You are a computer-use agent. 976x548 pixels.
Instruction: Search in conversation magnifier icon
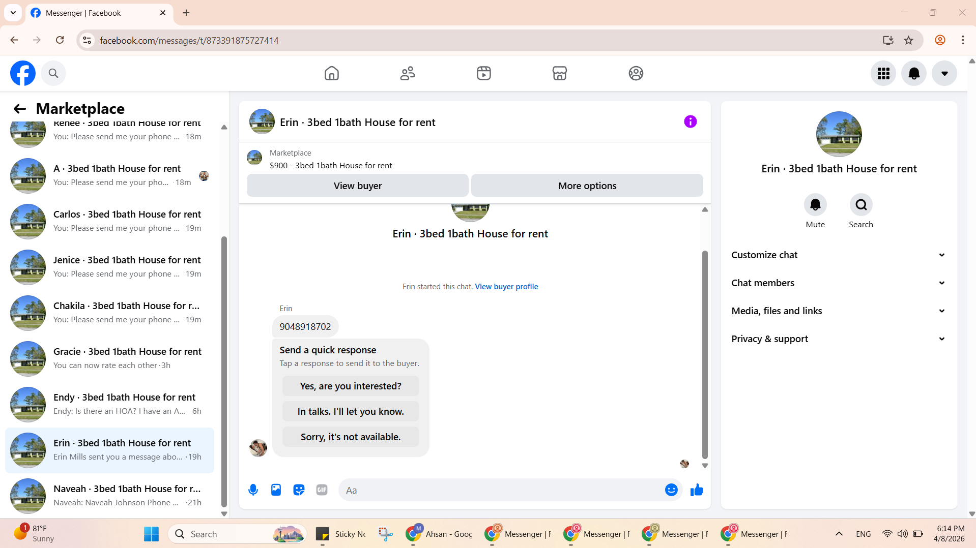click(x=861, y=204)
